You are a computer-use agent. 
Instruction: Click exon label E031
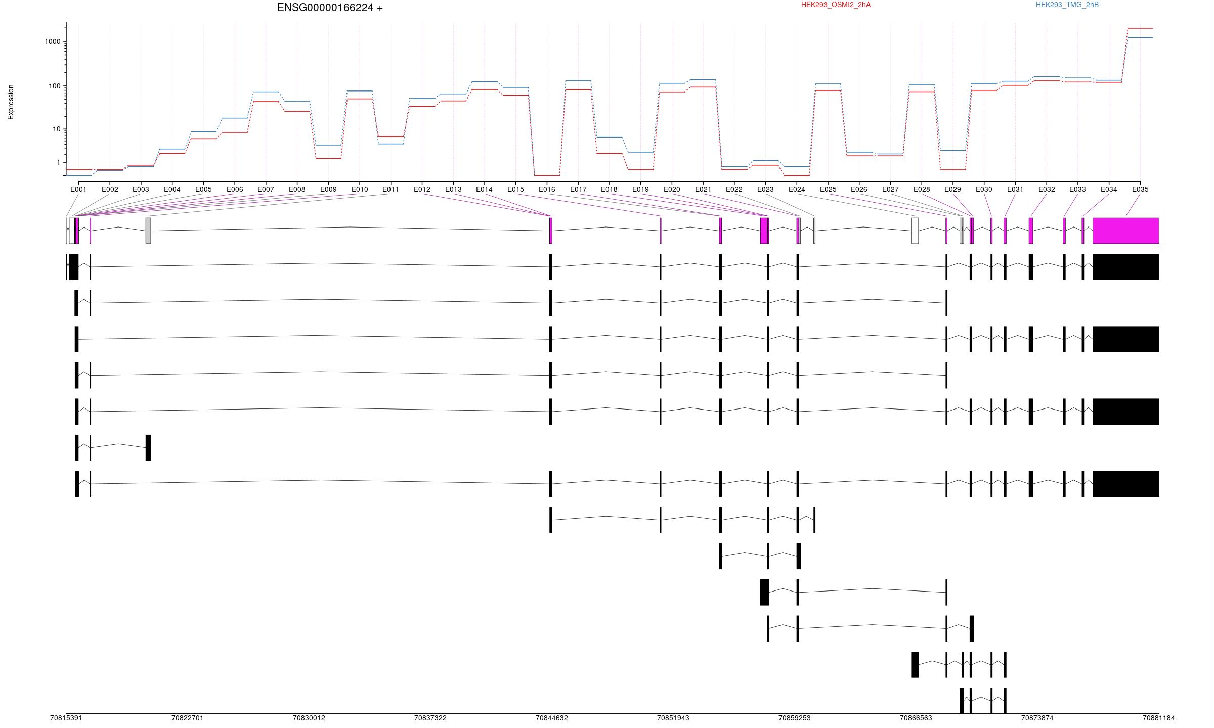click(x=1015, y=189)
